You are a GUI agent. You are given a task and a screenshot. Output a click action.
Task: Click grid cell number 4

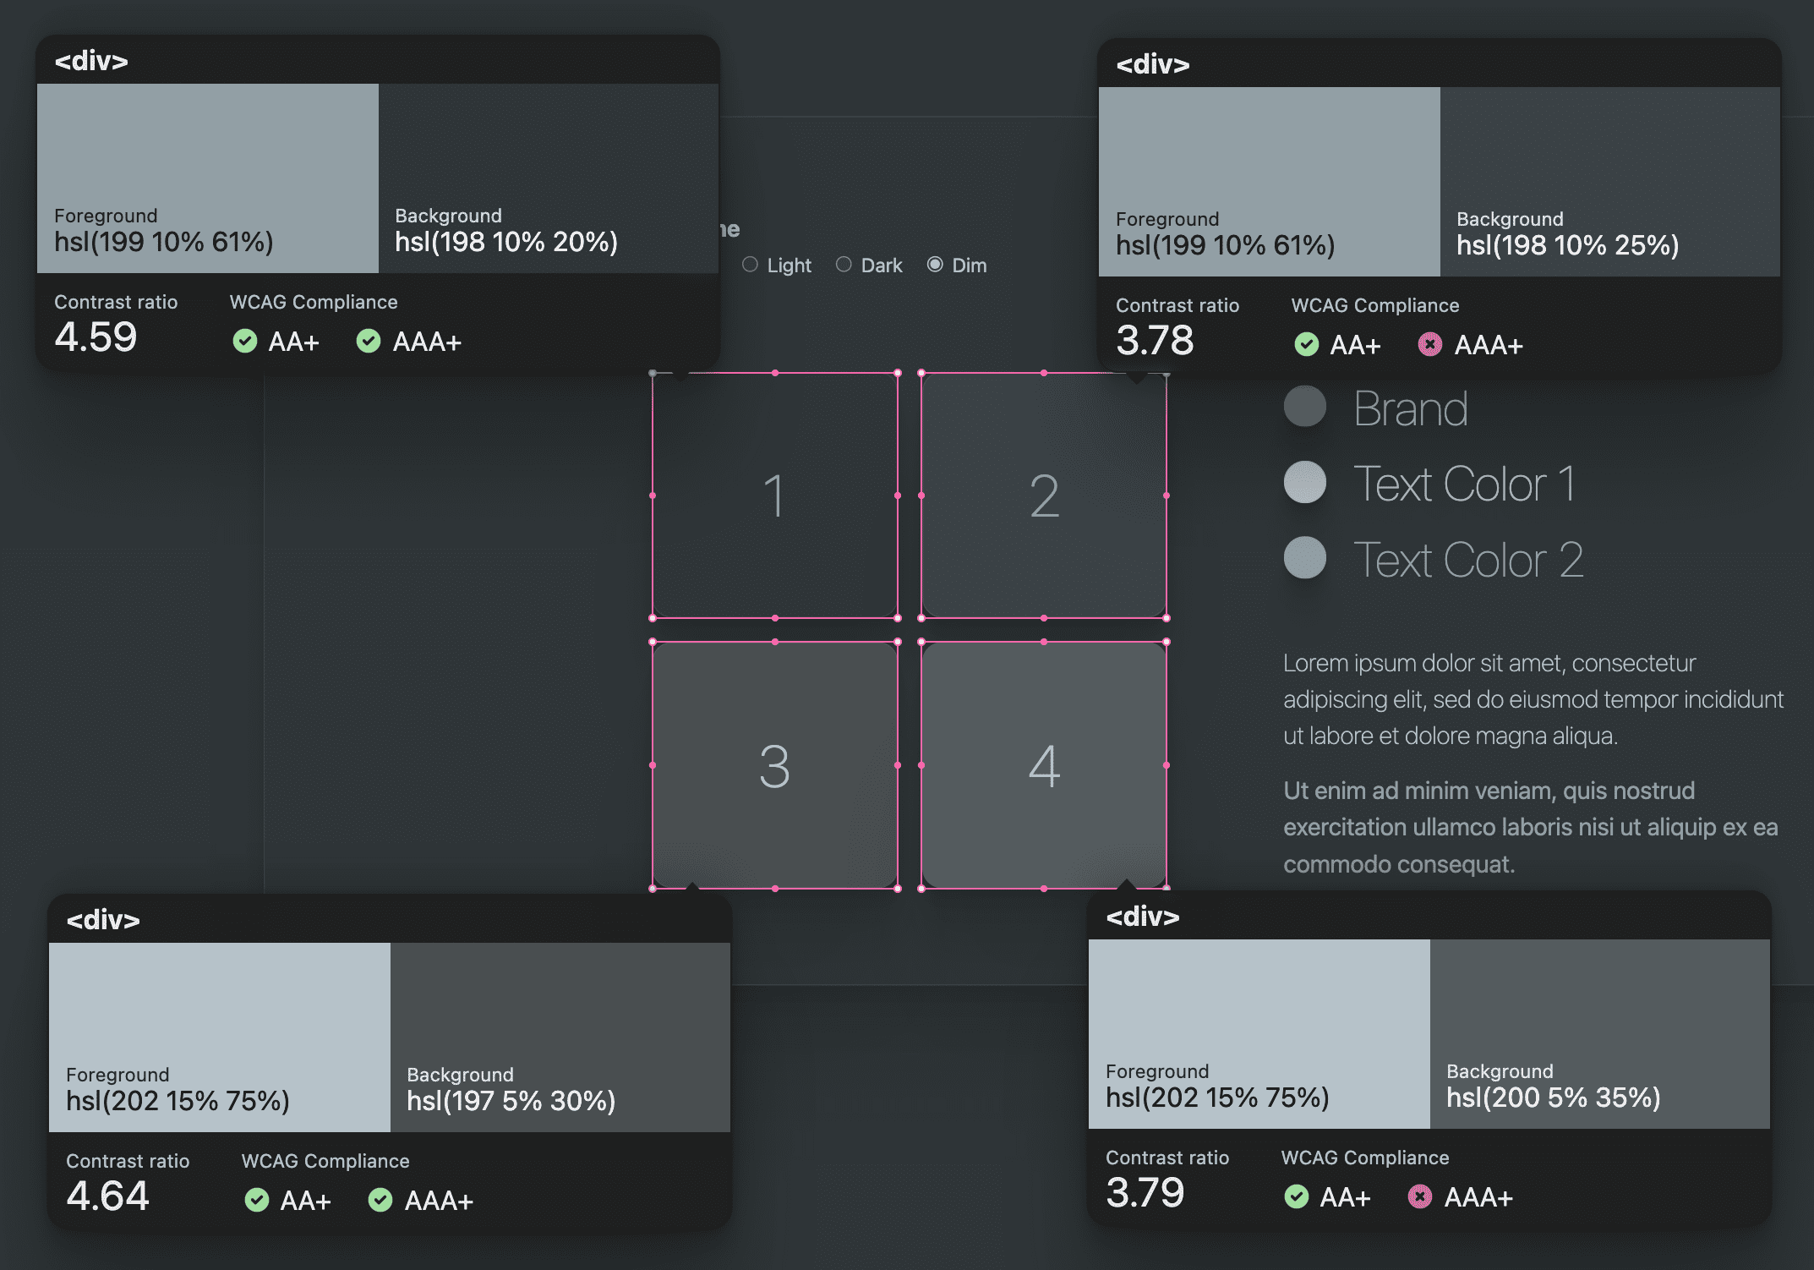click(x=1043, y=763)
